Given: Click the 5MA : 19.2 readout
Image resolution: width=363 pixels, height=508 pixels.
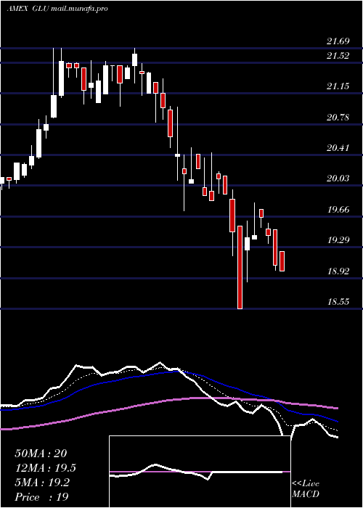Looking at the screenshot, I should (x=42, y=483).
